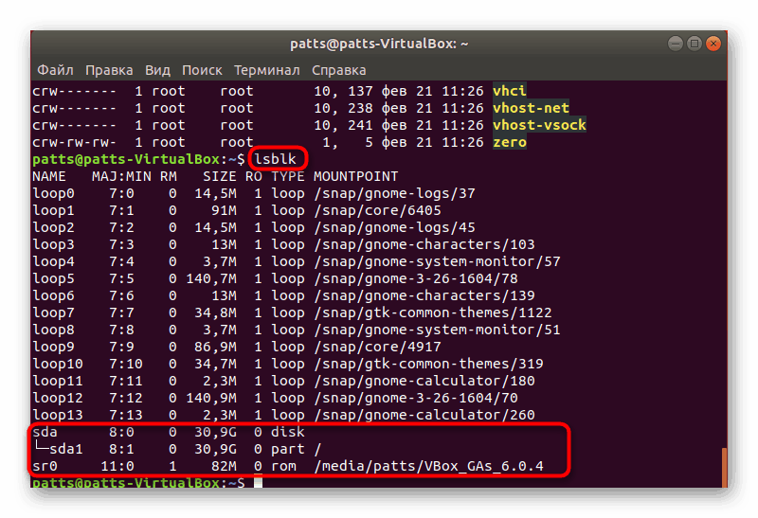Click the TYPE column header
This screenshot has width=758, height=518.
[288, 176]
